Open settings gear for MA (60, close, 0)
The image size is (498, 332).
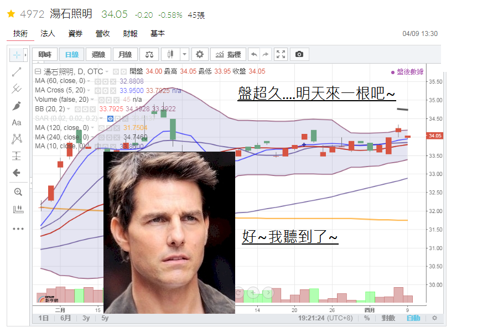[106, 82]
